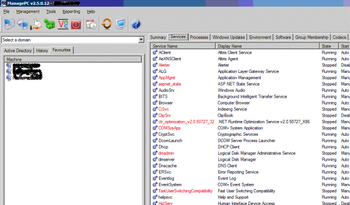Image resolution: width=350 pixels, height=205 pixels.
Task: Switch to the Environment tab
Action: coord(260,38)
